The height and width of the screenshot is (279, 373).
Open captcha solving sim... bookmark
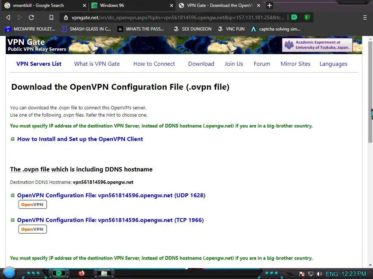pyautogui.click(x=276, y=29)
